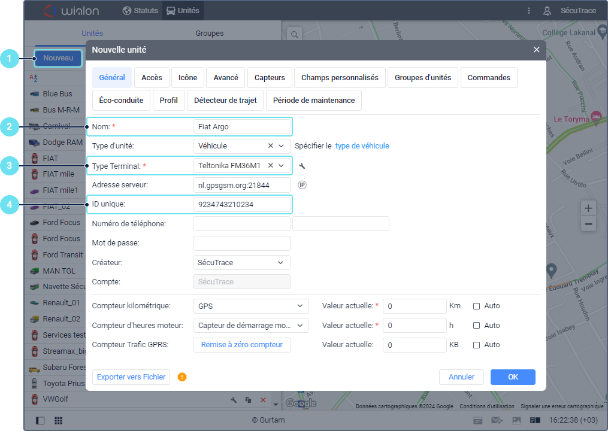Open the user account icon beside SécuTrace
Image resolution: width=608 pixels, height=431 pixels.
547,11
